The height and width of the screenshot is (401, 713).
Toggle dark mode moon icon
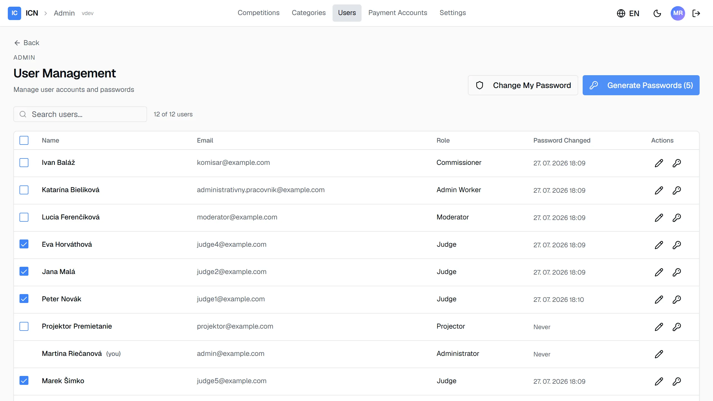pos(657,13)
